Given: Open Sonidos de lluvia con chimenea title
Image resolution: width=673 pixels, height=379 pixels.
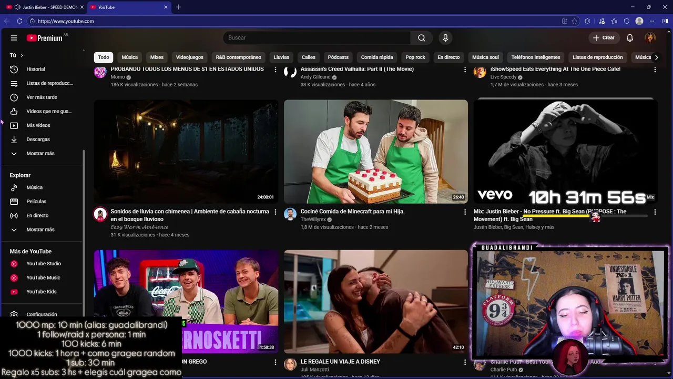Looking at the screenshot, I should (190, 215).
